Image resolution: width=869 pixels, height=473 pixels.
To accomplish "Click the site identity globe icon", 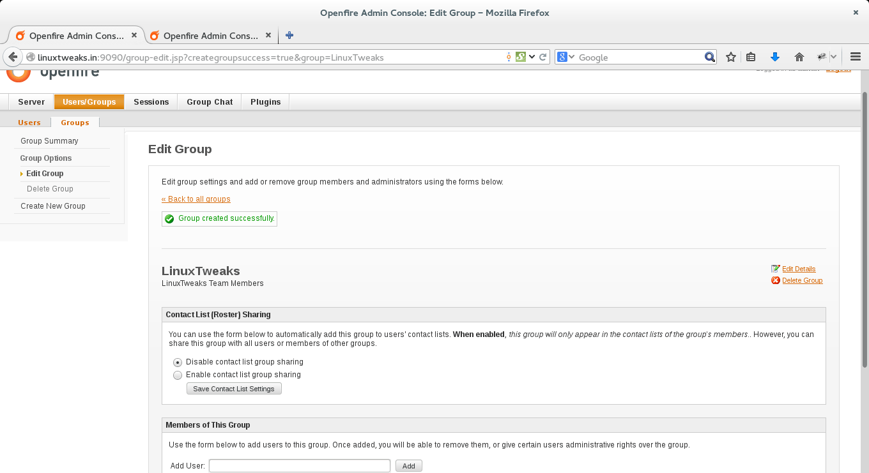I will [x=30, y=57].
